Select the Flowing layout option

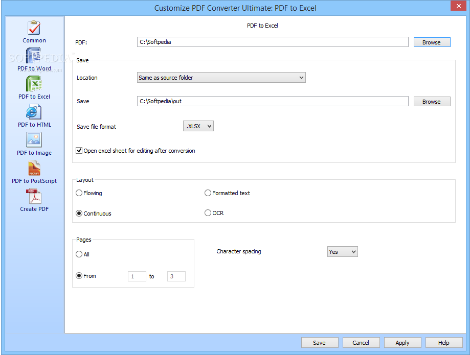pos(79,193)
